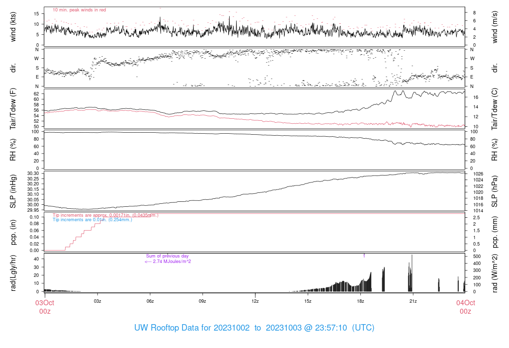Click the 'wind (m/s)' right axis label
The width and height of the screenshot is (509, 348).
click(495, 27)
